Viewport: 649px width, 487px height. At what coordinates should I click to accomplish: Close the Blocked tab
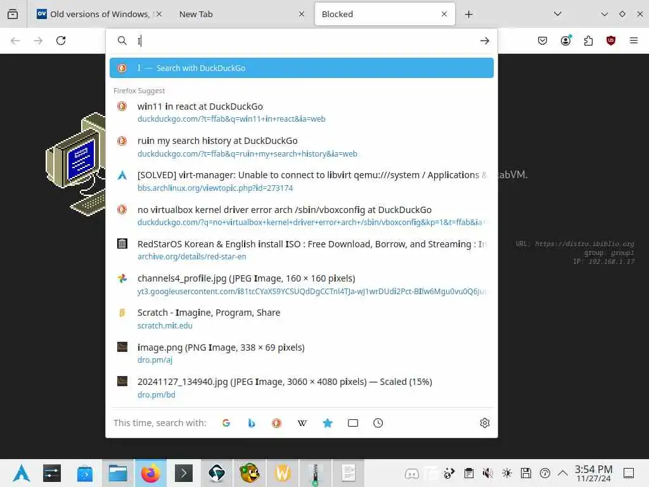click(x=444, y=14)
